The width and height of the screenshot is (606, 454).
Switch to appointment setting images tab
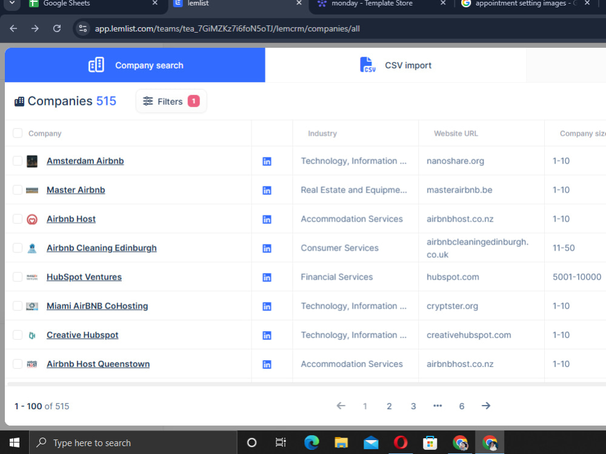525,5
